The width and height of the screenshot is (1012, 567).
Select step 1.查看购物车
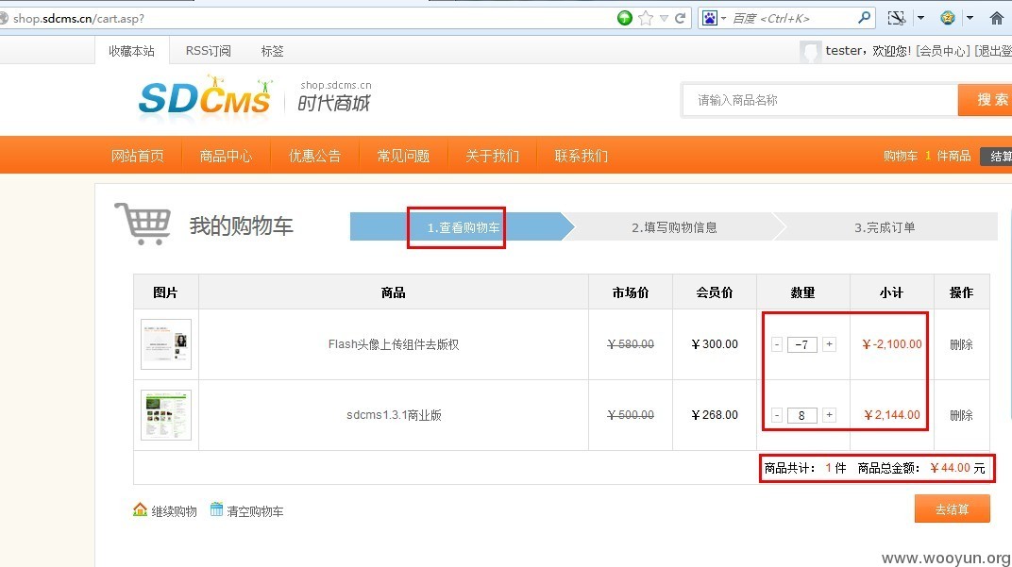point(463,227)
